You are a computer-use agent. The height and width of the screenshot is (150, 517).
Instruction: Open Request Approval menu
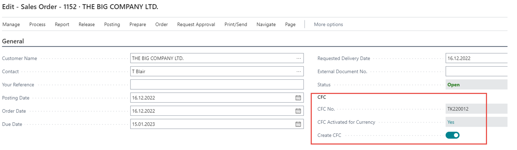pos(196,24)
